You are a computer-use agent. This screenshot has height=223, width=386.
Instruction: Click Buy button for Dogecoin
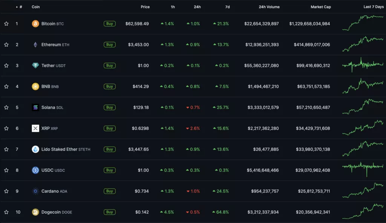[110, 212]
